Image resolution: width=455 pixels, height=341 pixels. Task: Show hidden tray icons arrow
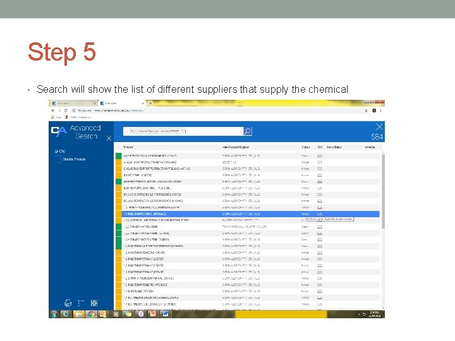pyautogui.click(x=359, y=314)
